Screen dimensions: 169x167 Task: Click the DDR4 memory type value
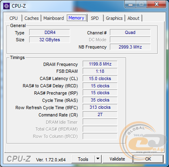pyautogui.click(x=49, y=32)
